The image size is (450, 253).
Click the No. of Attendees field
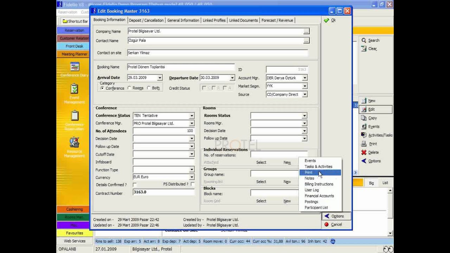[x=163, y=131]
